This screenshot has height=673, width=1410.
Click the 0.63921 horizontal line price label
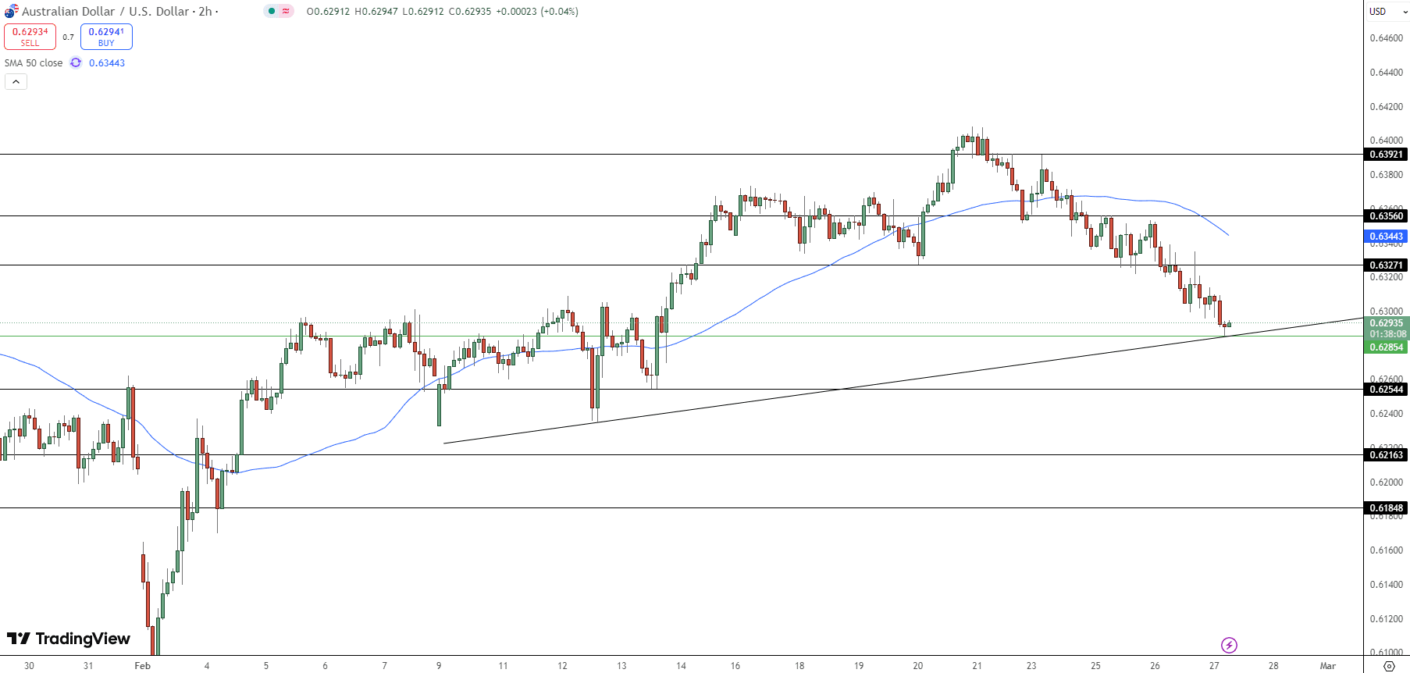[x=1387, y=155]
